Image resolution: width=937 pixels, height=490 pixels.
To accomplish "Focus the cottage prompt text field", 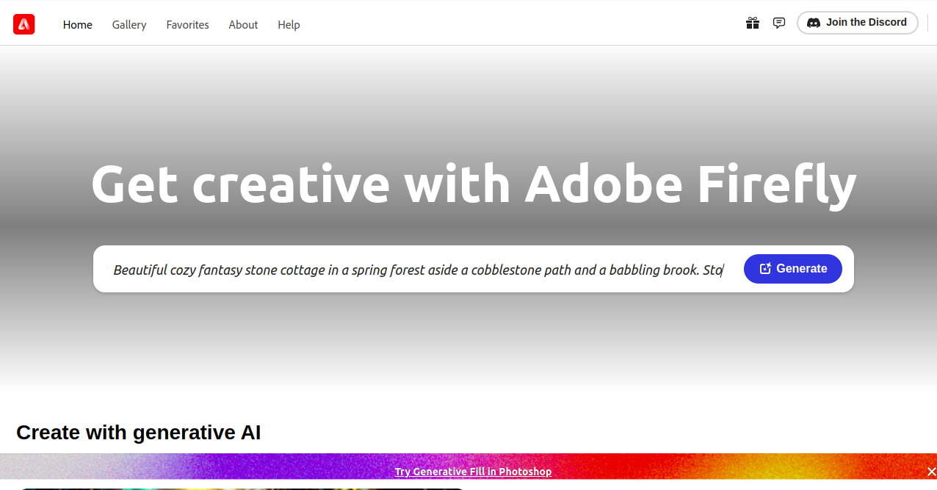I will click(x=417, y=270).
